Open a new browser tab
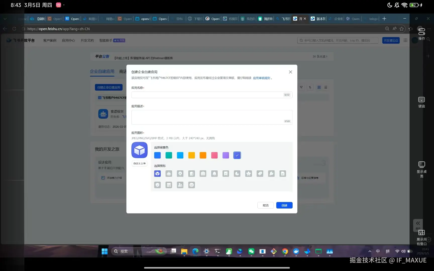 (x=384, y=19)
